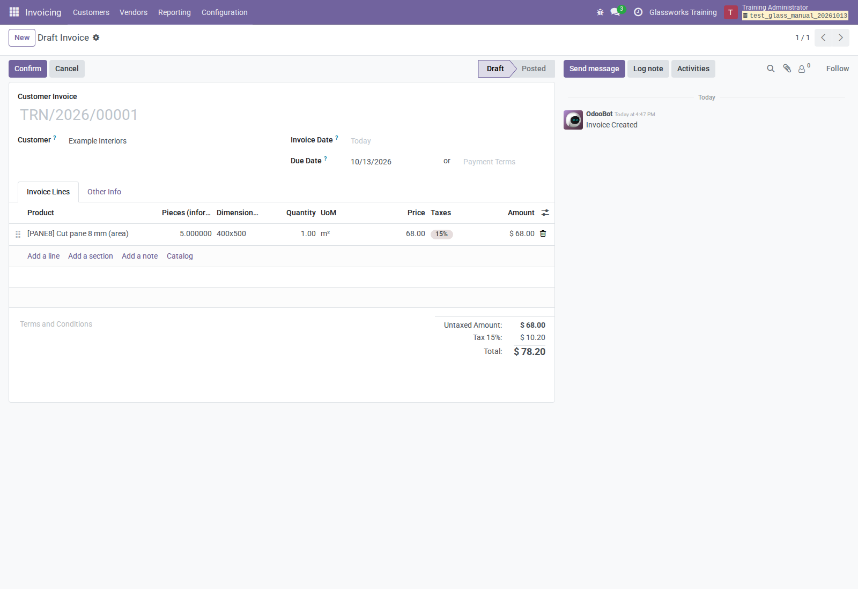Open the Configuration menu
Screen dimensions: 858x589
(x=225, y=12)
